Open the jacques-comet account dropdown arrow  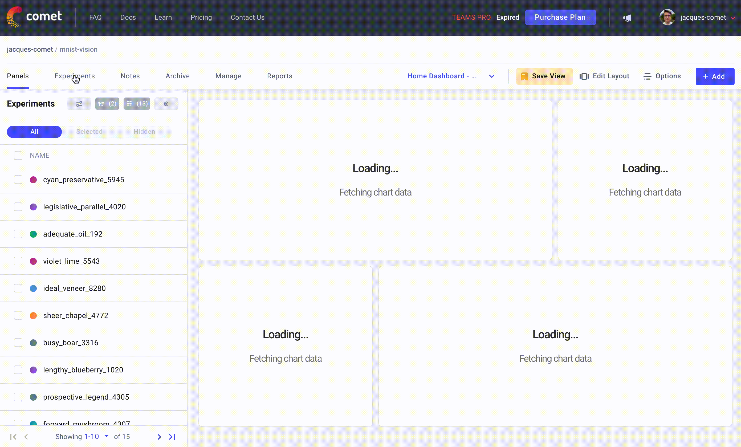[x=733, y=18]
